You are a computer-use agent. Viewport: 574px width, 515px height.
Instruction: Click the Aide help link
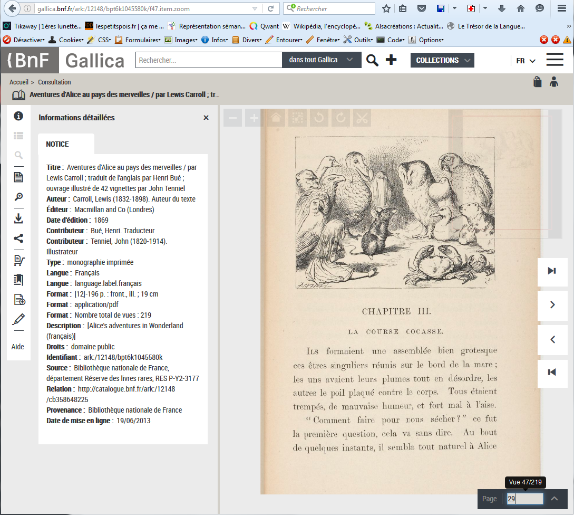click(18, 347)
